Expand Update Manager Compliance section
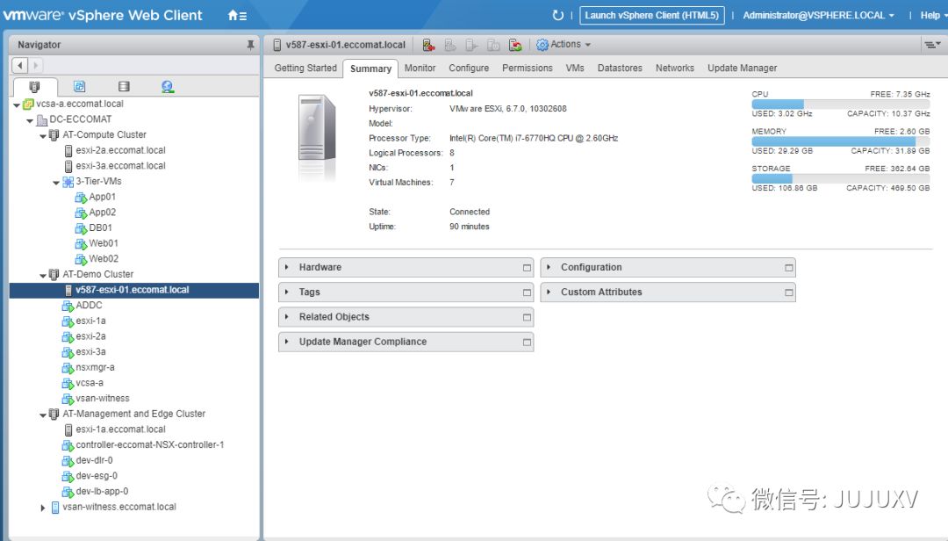Image resolution: width=948 pixels, height=541 pixels. 286,342
